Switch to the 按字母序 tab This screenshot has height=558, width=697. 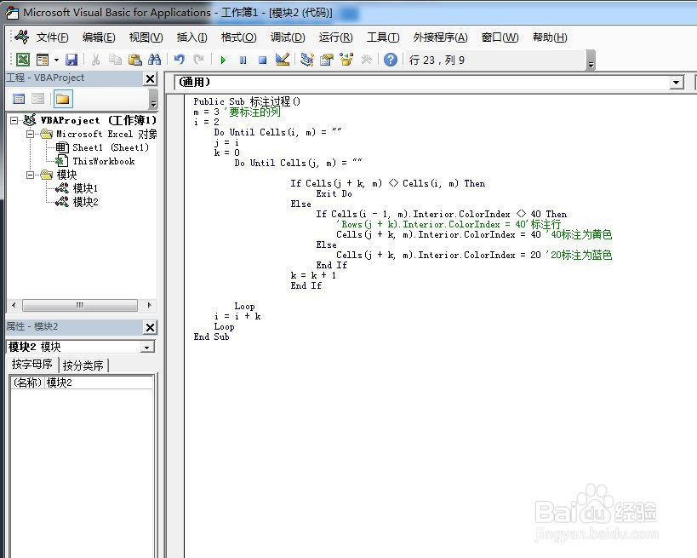[x=32, y=365]
